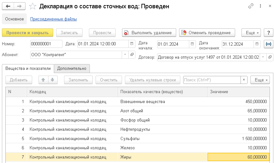Viewport: 274px width, 163px height.
Task: Switch to the Дополнительно tab
Action: tap(72, 68)
